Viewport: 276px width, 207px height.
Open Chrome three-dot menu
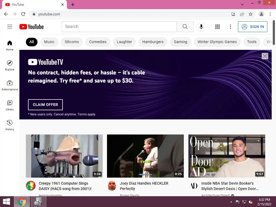coord(270,14)
